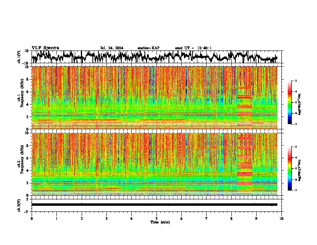This screenshot has height=245, width=317.
Task: Click the "2" kHz tick on ch.2 spectrogram
Action: [28, 183]
